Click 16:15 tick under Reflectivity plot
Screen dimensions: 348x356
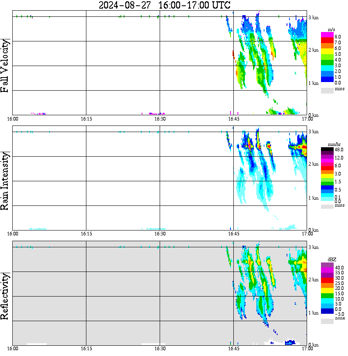[x=86, y=349]
